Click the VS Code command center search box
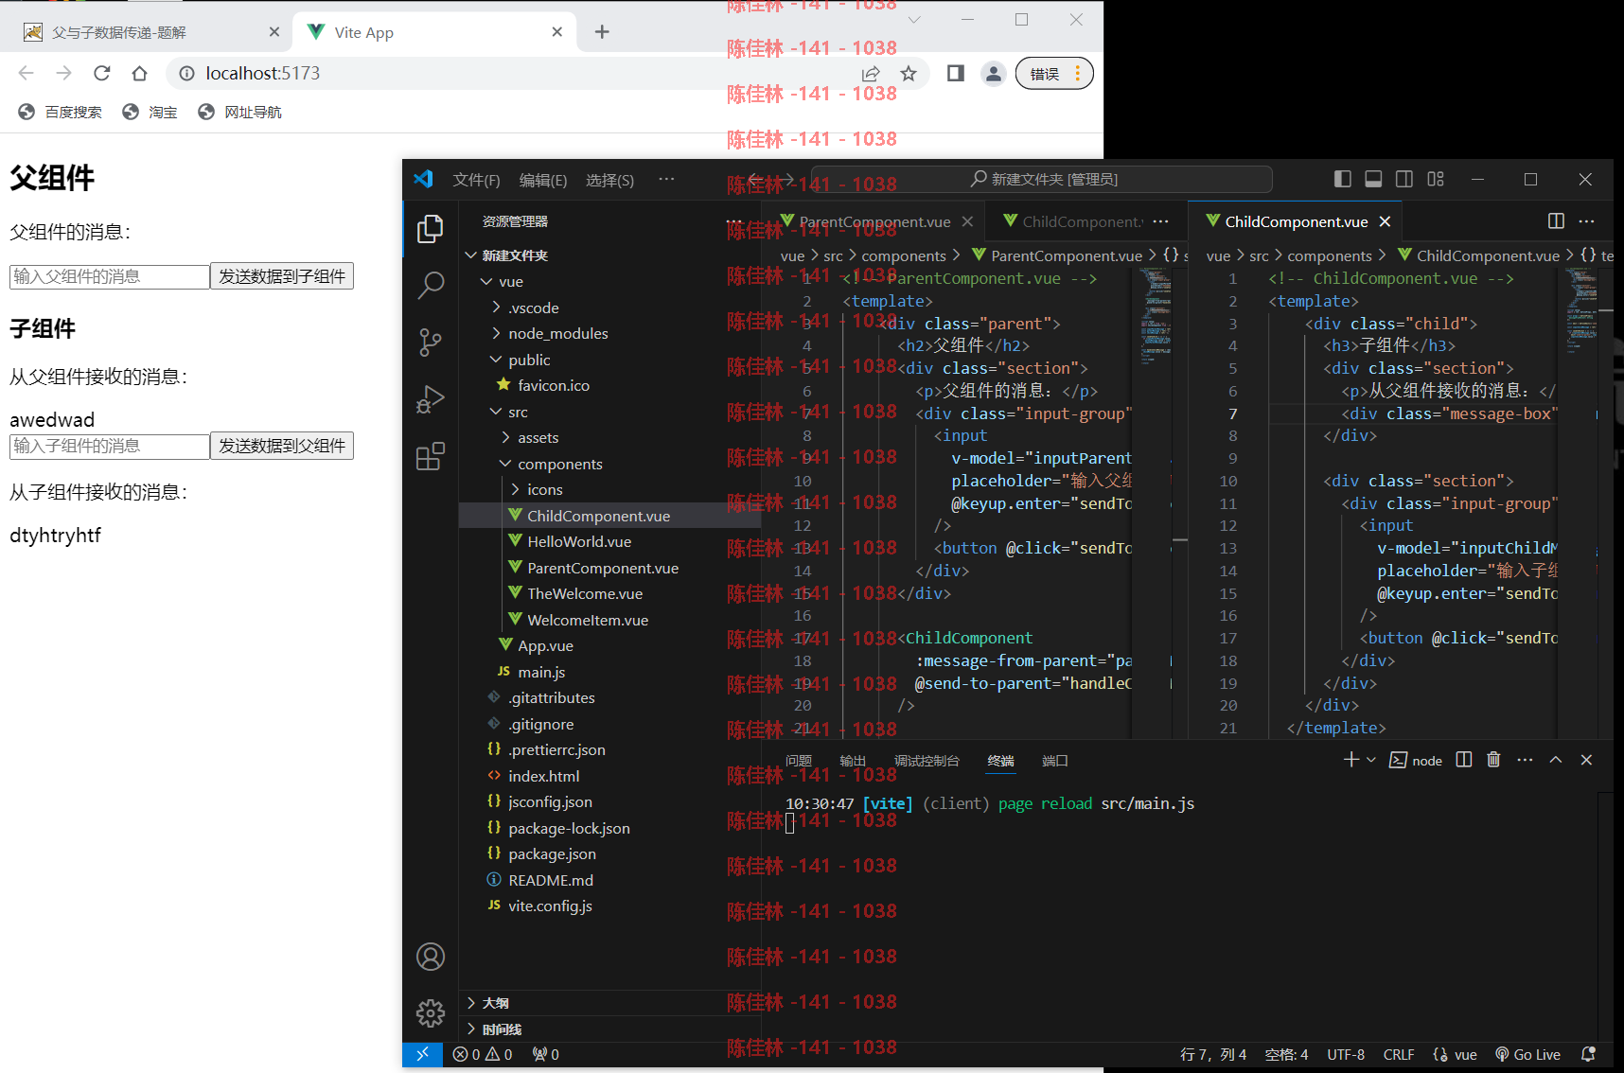 point(1044,179)
